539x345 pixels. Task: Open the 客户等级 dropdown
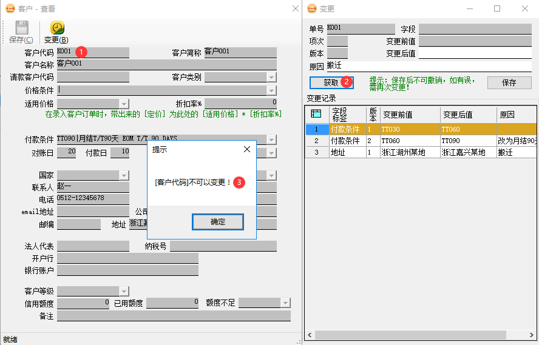124,290
